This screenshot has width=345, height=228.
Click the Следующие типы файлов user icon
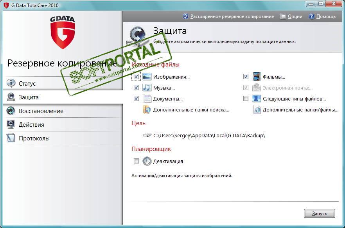pyautogui.click(x=257, y=99)
